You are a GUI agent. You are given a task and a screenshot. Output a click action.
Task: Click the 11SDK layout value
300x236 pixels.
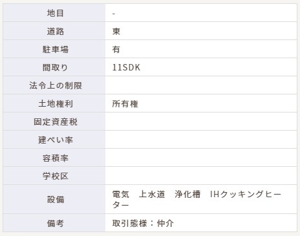tap(126, 68)
